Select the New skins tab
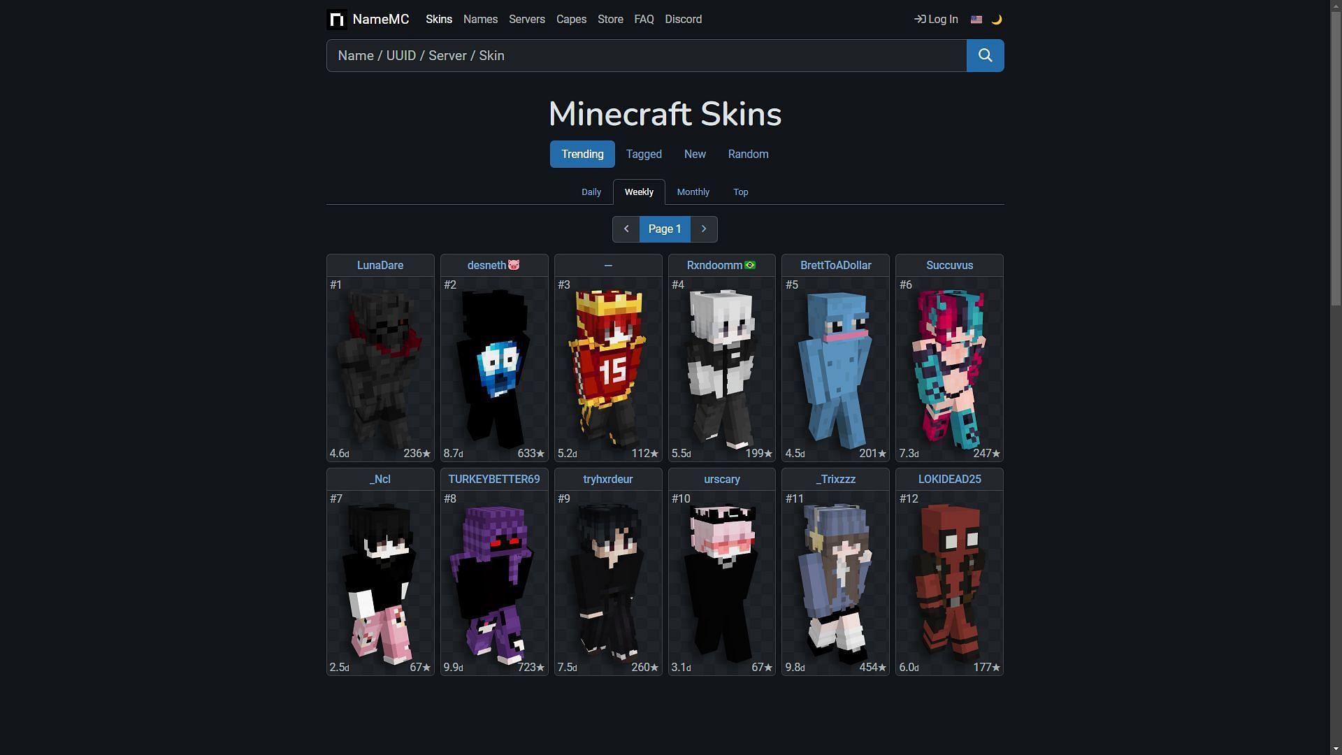 coord(694,154)
